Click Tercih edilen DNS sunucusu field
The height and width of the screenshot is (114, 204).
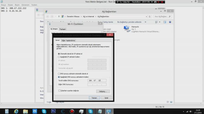pos(97,80)
